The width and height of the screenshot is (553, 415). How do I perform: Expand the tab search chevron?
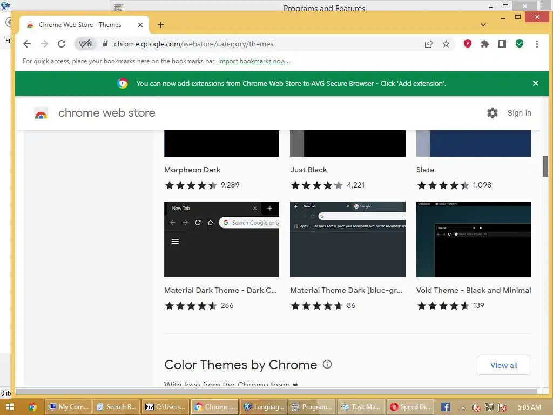click(x=483, y=25)
